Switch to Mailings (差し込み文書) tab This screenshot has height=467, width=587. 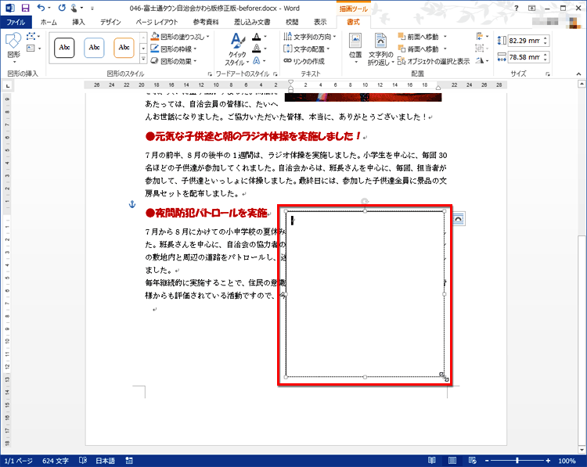click(x=252, y=22)
